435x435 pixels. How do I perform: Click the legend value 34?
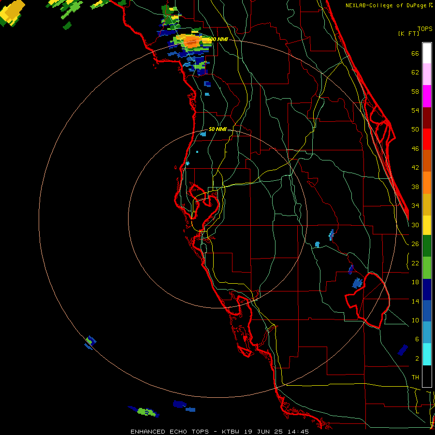point(415,205)
